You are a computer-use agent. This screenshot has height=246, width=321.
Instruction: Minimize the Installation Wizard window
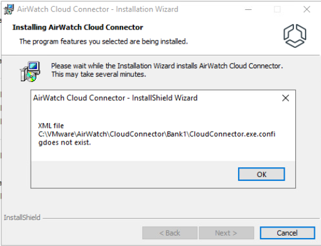(x=248, y=9)
